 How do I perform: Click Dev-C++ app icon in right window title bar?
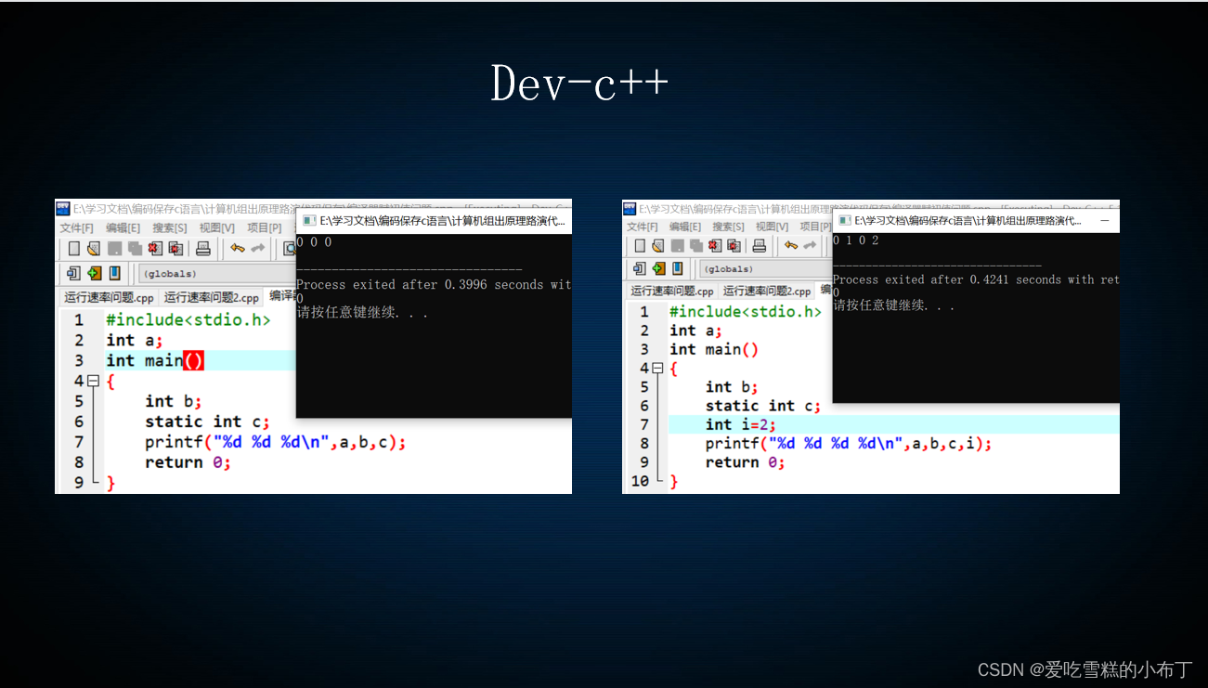(630, 208)
